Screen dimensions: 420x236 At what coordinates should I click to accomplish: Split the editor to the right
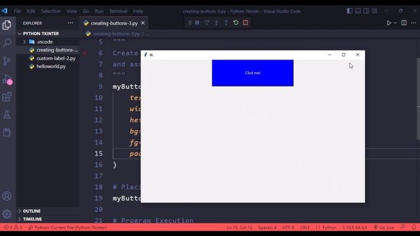coord(404,23)
